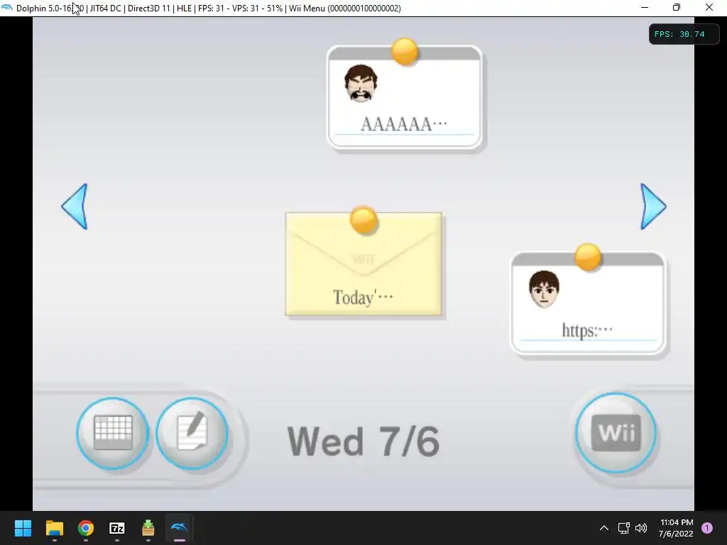Open the Windows Start menu
Viewport: 727px width, 545px height.
tap(23, 528)
